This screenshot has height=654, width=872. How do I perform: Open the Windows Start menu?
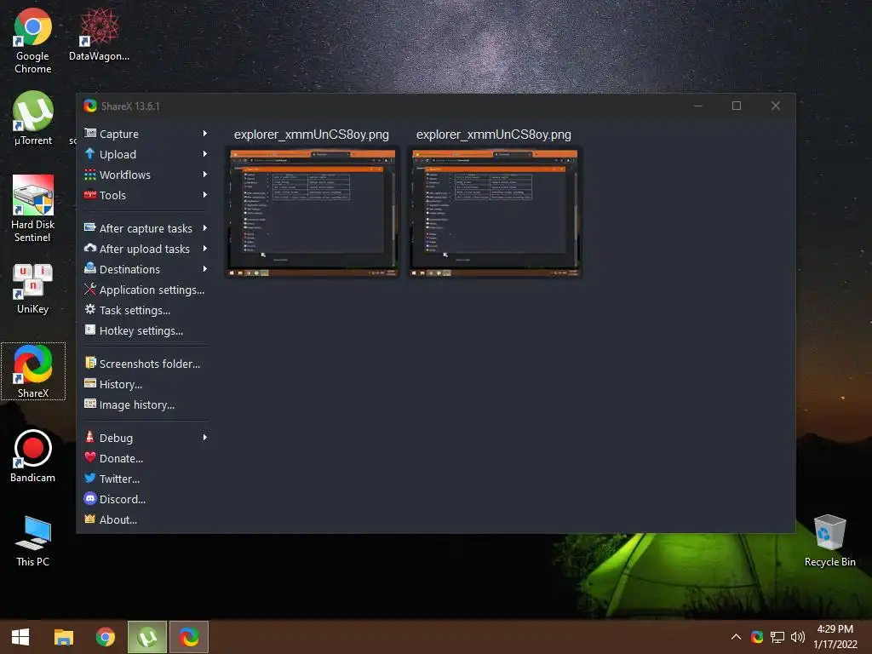pos(20,637)
